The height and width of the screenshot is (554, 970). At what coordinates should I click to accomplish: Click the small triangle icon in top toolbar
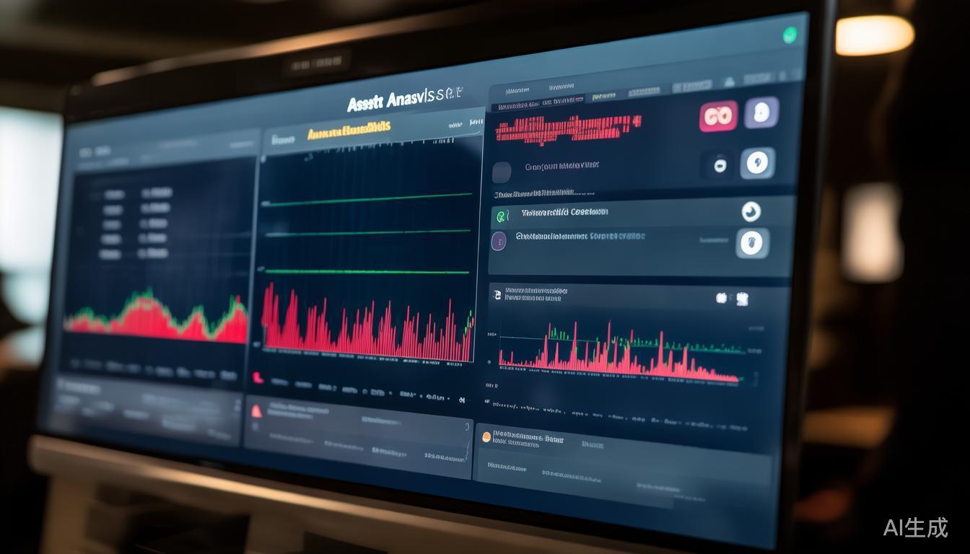[729, 82]
